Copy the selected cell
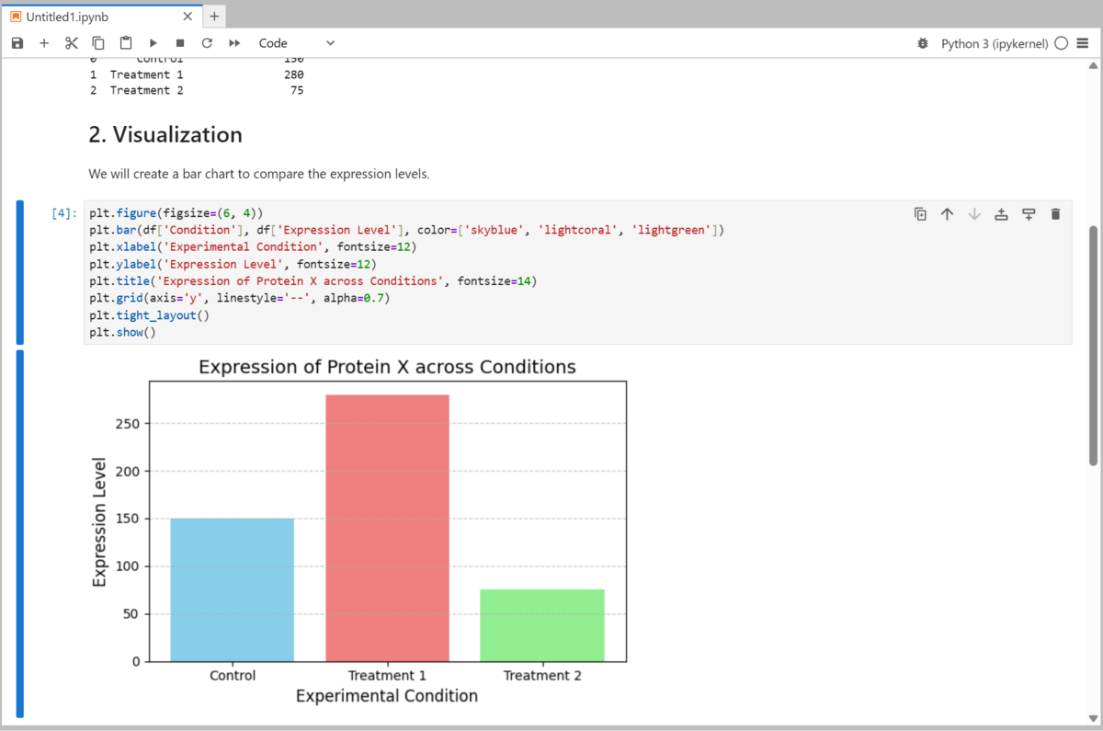Screen dimensions: 1103x731 [98, 42]
